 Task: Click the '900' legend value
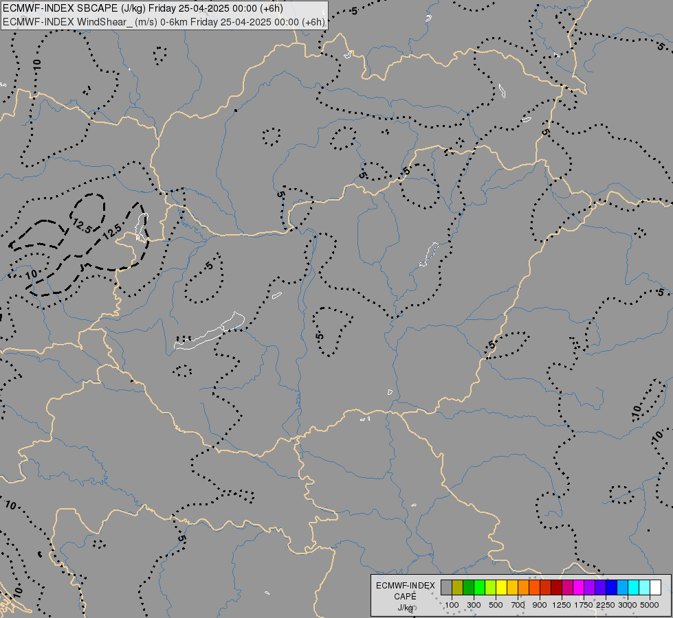click(540, 605)
